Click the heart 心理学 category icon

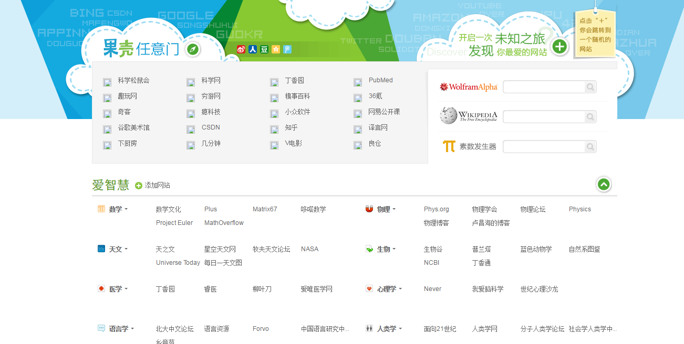pos(369,288)
